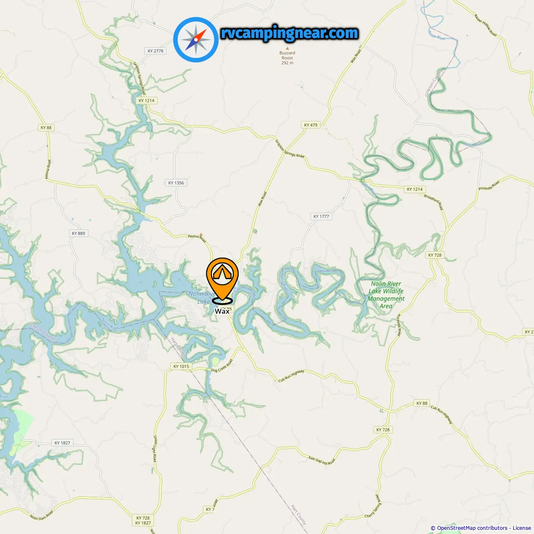
Task: Click the KY 88 shield near Peonia Road
Action: pos(46,128)
